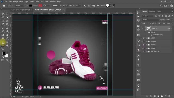Image resolution: width=174 pixels, height=98 pixels.
Task: Open the Shape tool mode dropdown
Action: pos(20,5)
